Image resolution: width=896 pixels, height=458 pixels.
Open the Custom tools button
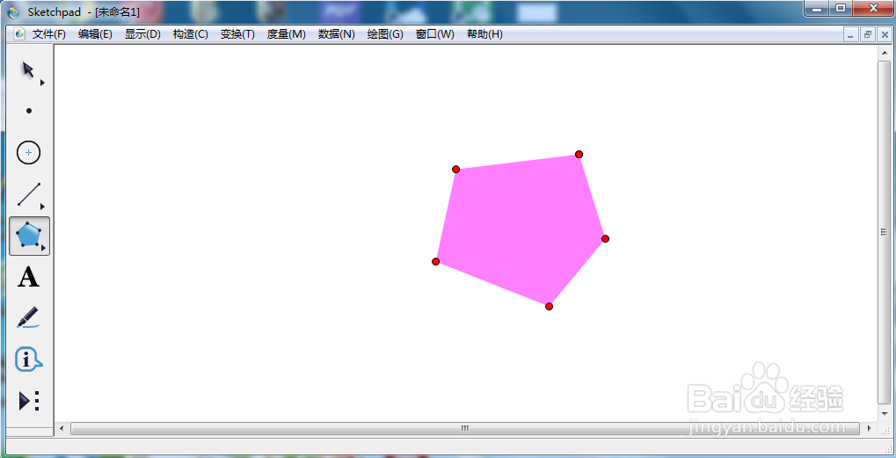(29, 400)
